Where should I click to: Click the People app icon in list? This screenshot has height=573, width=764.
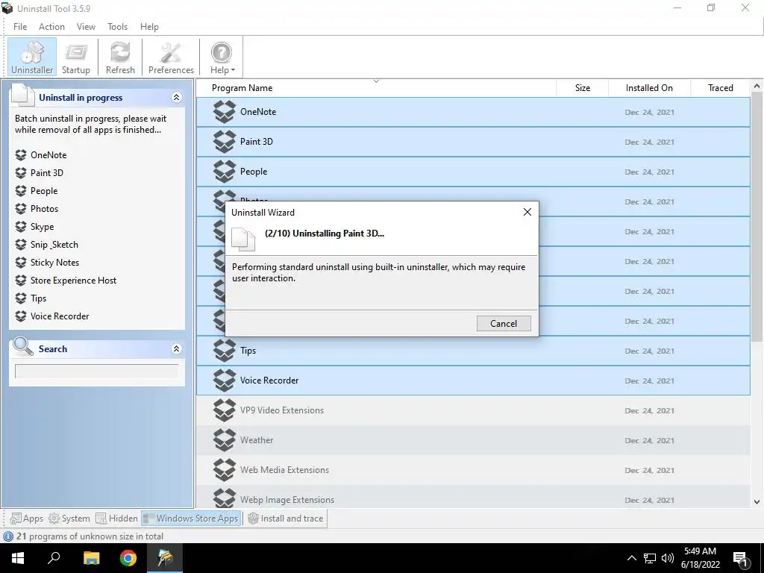pos(225,172)
